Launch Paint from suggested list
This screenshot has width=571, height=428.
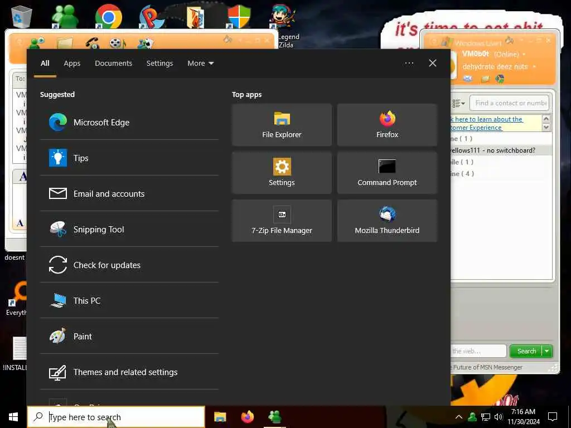[x=129, y=336]
